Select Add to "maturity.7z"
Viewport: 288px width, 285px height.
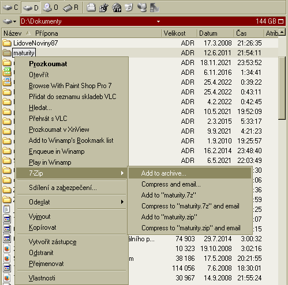point(190,195)
